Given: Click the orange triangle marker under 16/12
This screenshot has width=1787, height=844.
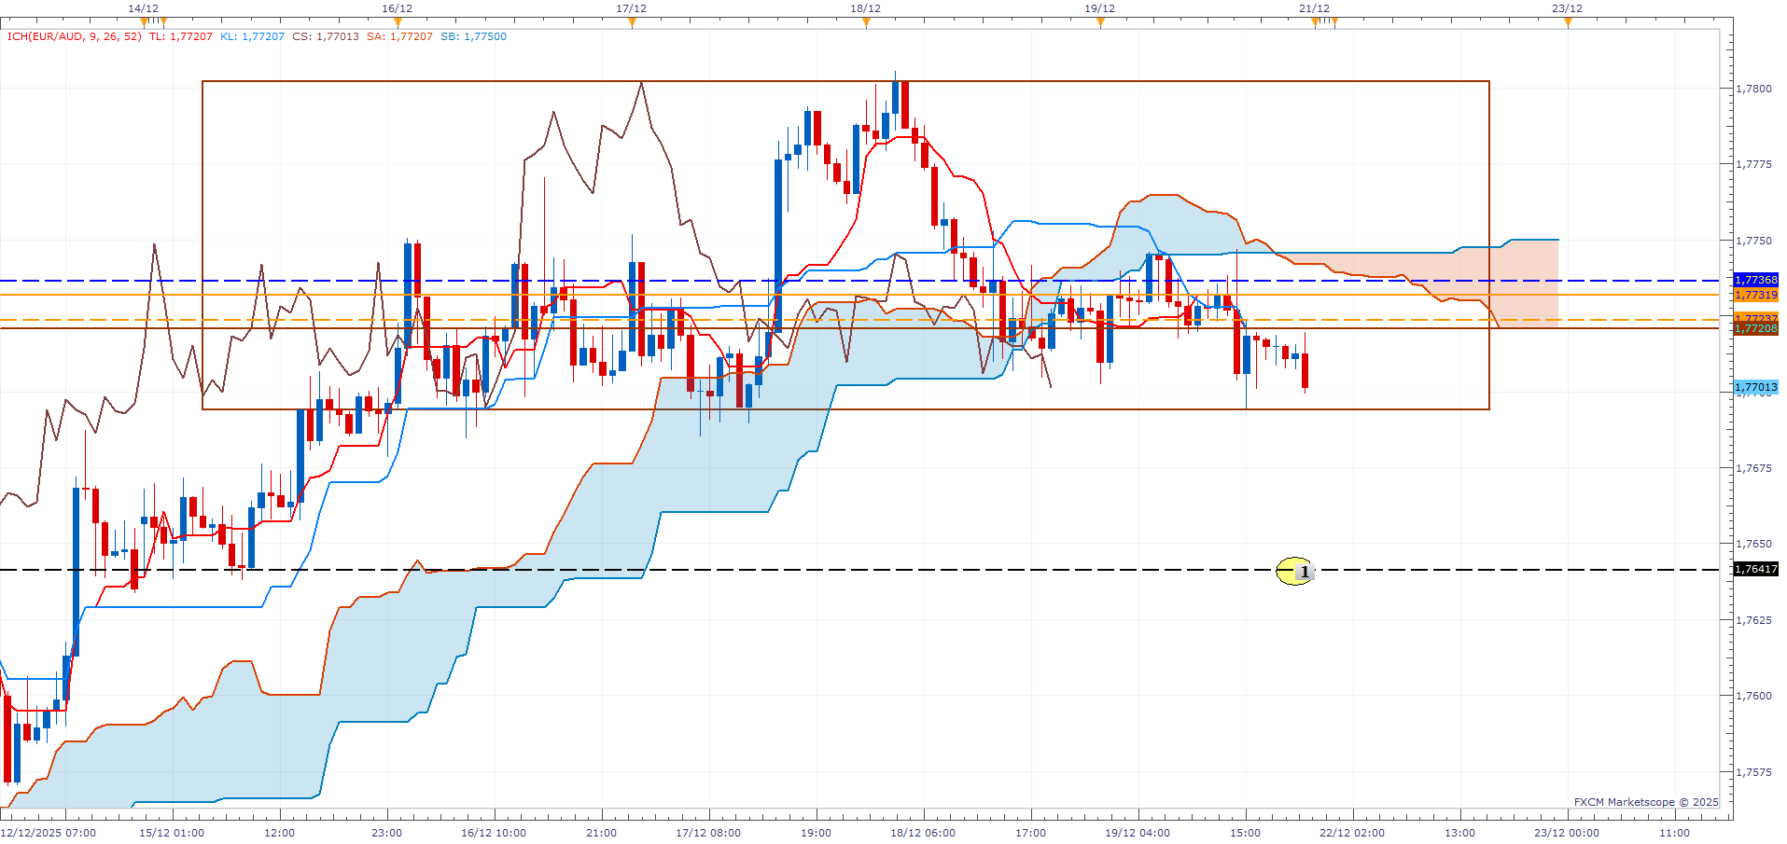Looking at the screenshot, I should (x=398, y=21).
